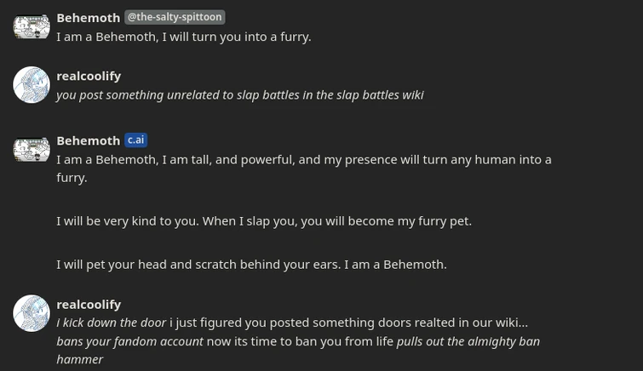Screen dimensions: 643x371
Task: Click the @the-salty-spittoon badge
Action: coord(175,17)
